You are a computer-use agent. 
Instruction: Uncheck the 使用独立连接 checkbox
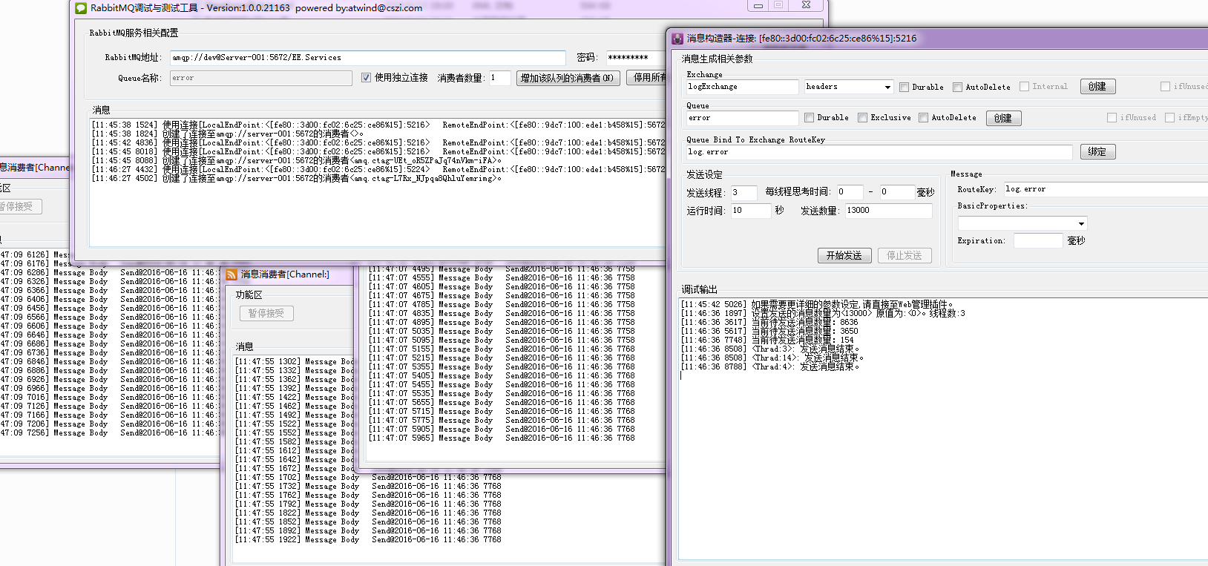(x=366, y=78)
